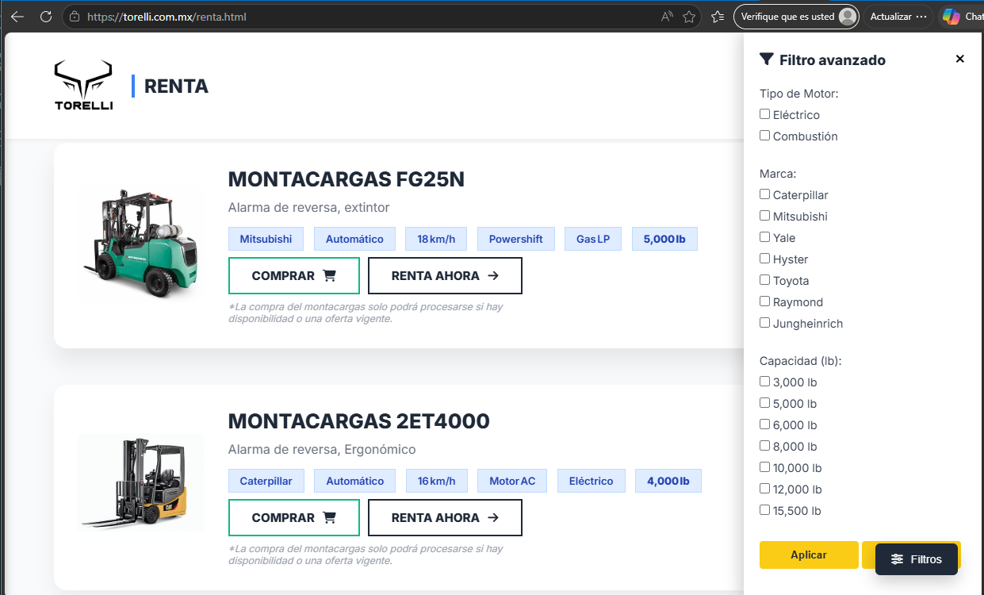Click the MONTACARGAS 2ET4000 title
The width and height of the screenshot is (984, 595).
(x=359, y=421)
